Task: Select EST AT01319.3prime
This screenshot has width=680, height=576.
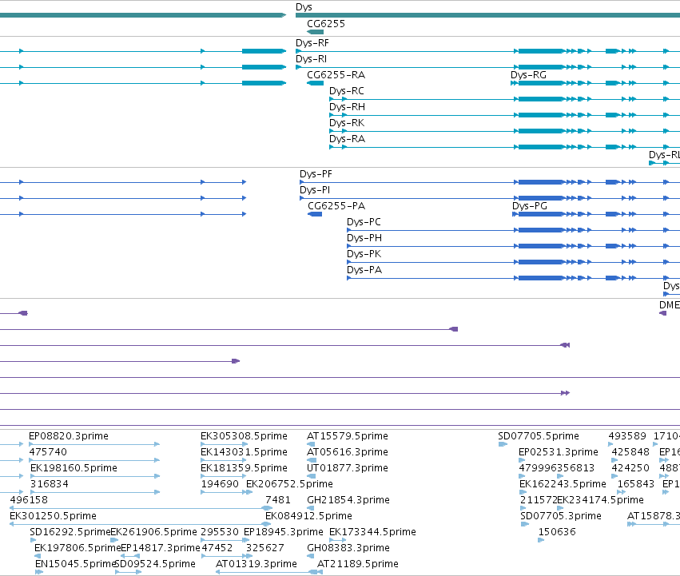Action: tap(256, 564)
